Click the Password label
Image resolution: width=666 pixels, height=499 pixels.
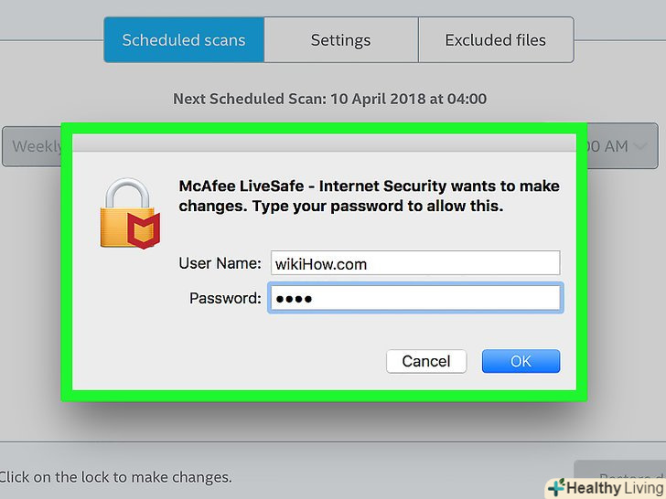click(225, 298)
